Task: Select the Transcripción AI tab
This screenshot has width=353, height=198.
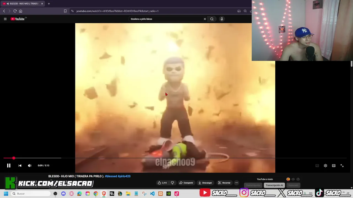Action: point(274,185)
